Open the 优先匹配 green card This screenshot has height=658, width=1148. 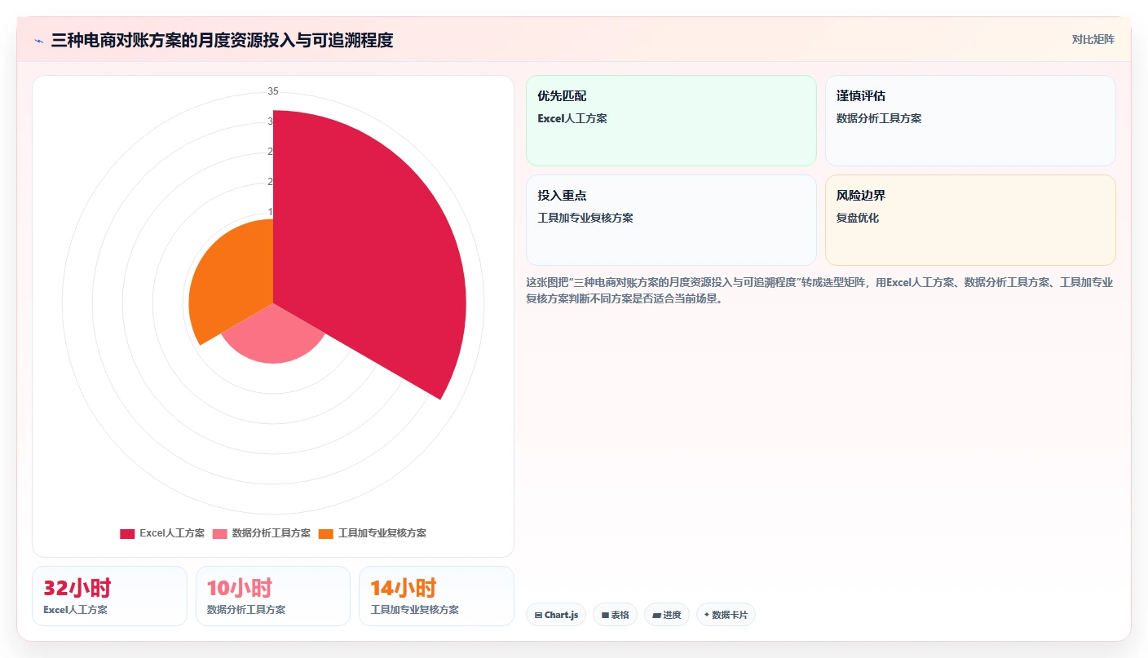[x=671, y=121]
